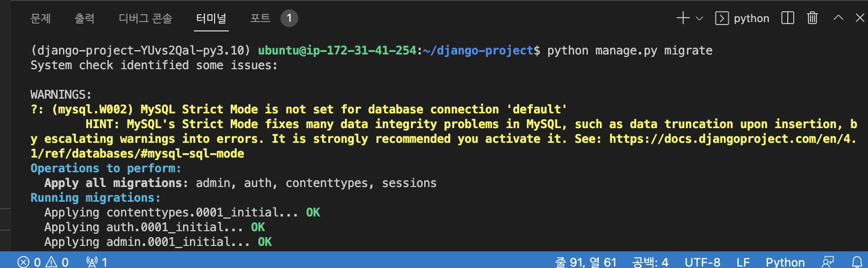Open errors and warnings status indicator
This screenshot has width=868, height=268.
click(x=43, y=262)
